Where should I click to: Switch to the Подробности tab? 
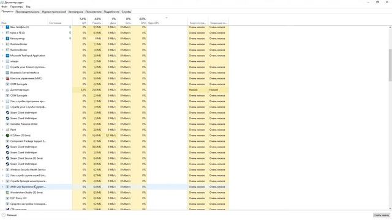(x=111, y=12)
